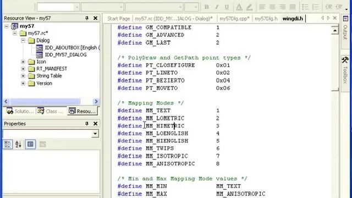Collapse the my57.rc* node
Image resolution: width=352 pixels, height=198 pixels.
pyautogui.click(x=15, y=33)
